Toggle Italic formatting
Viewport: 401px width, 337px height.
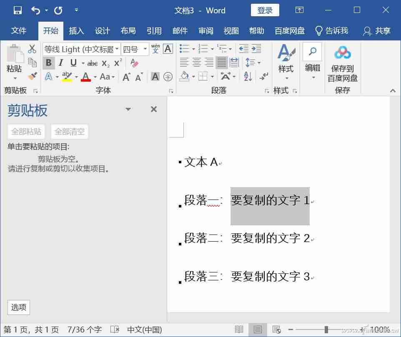(61, 62)
